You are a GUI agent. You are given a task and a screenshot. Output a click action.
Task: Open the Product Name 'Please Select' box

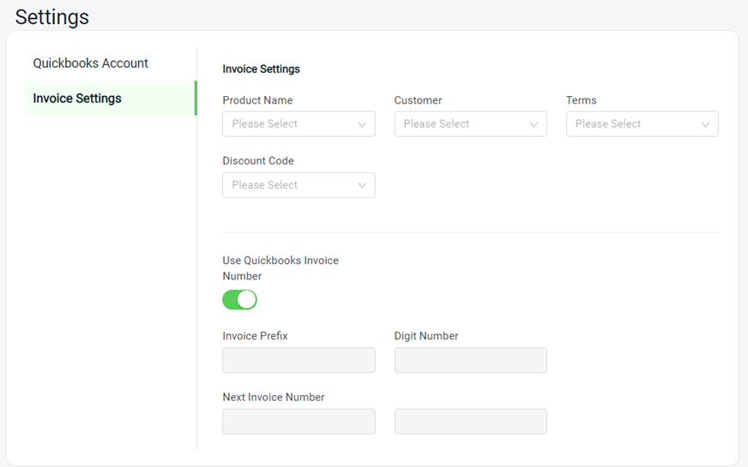click(x=299, y=124)
